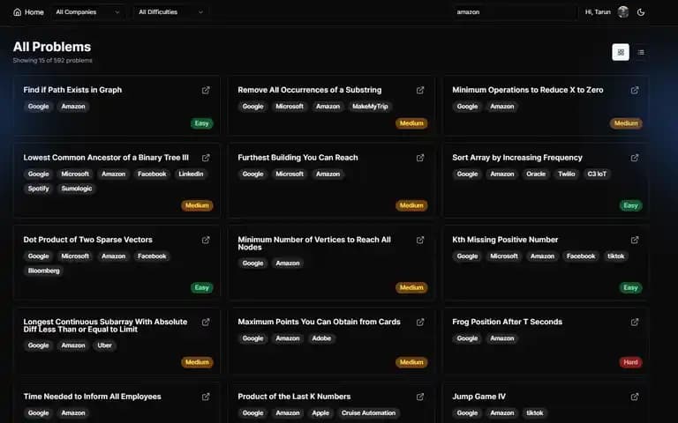Click Microsoft tag on Furthest Building card
Viewport: 678px width, 423px height.
pyautogui.click(x=290, y=174)
